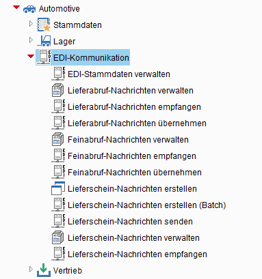Click the green download icon beside Vertrieb
The image size is (262, 279).
(44, 270)
